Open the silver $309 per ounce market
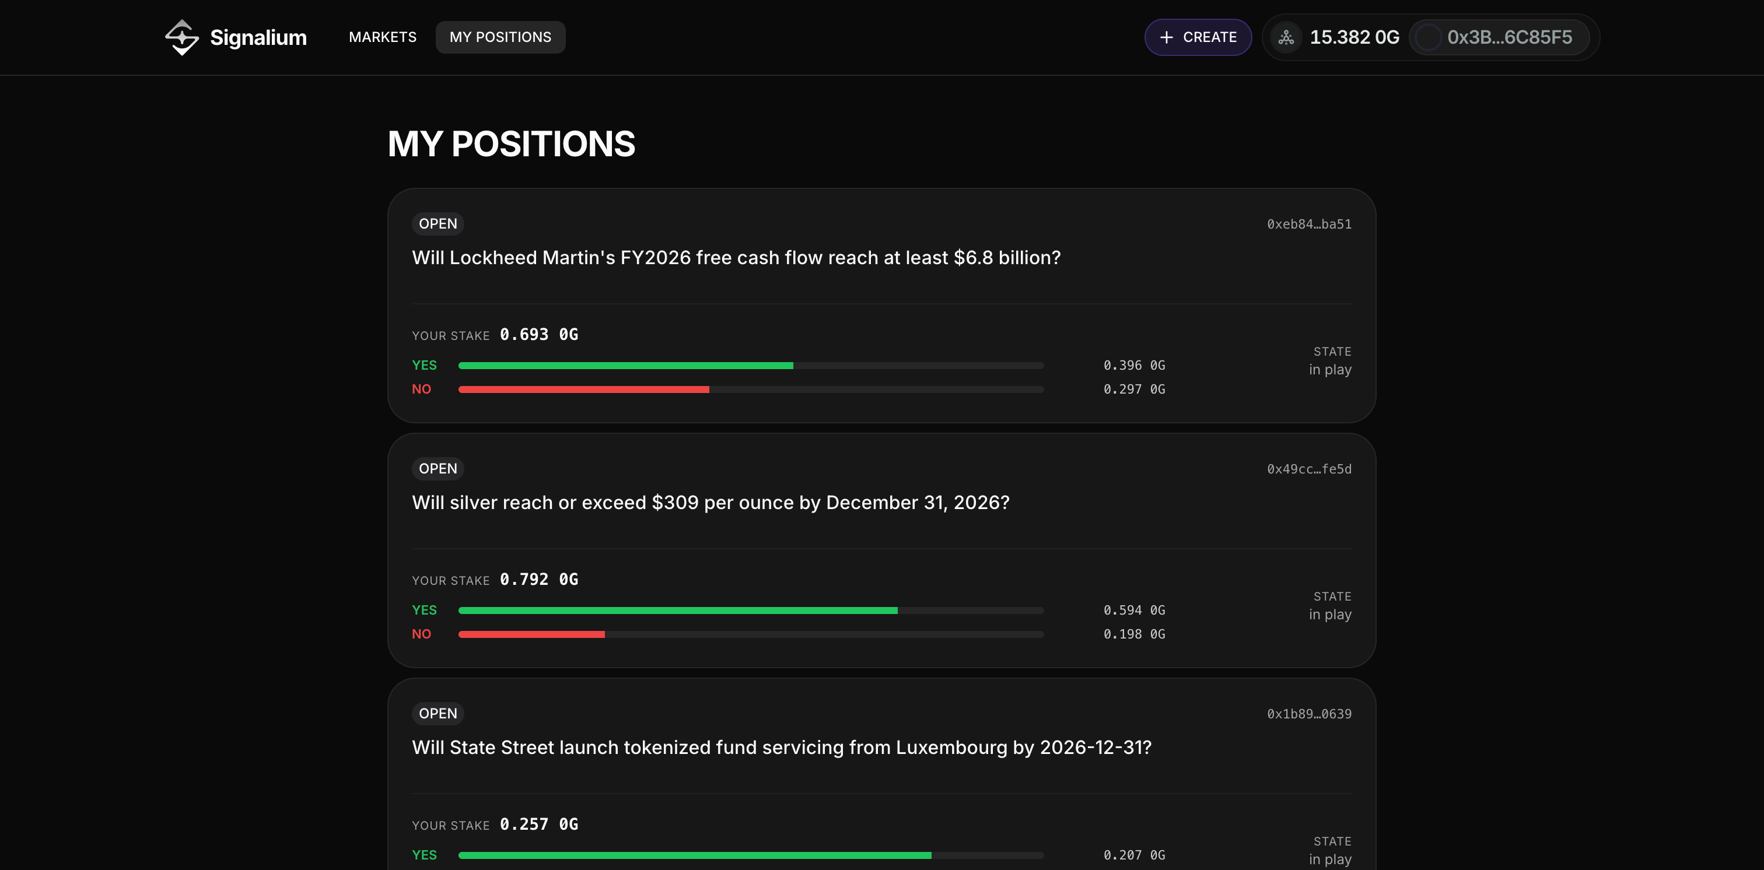This screenshot has width=1764, height=870. pos(710,503)
